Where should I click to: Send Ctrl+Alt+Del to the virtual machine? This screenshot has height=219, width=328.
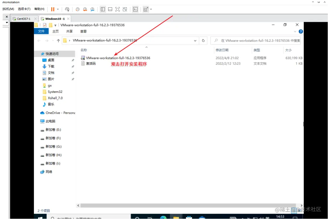[x=67, y=9]
